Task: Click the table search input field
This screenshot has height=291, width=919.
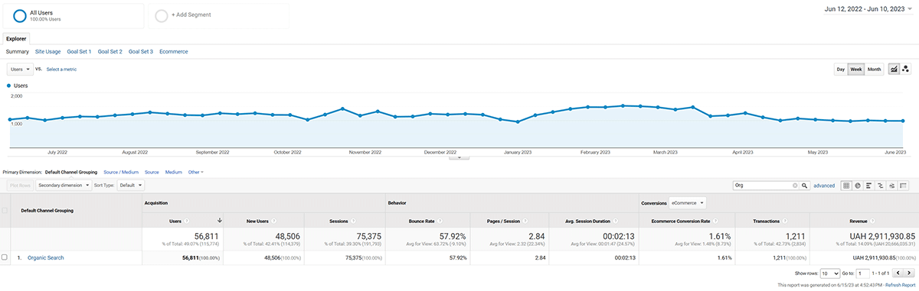Action: 762,186
